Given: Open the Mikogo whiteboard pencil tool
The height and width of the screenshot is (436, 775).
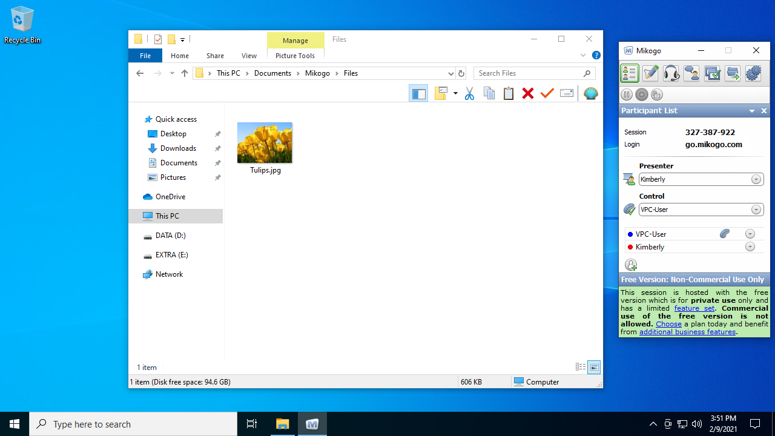Looking at the screenshot, I should tap(650, 73).
